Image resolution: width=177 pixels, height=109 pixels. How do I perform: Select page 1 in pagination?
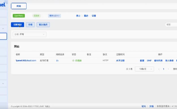click(163, 69)
